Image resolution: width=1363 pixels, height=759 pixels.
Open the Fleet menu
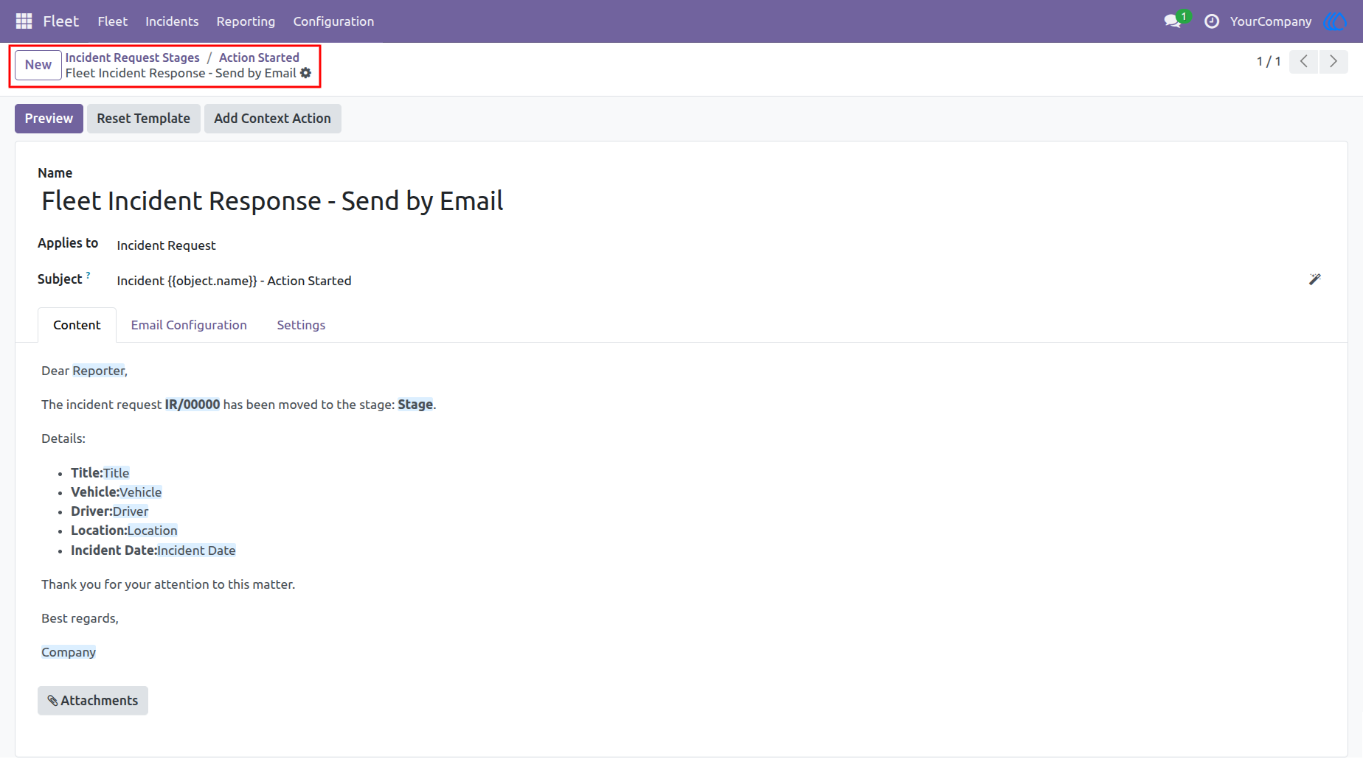tap(112, 21)
